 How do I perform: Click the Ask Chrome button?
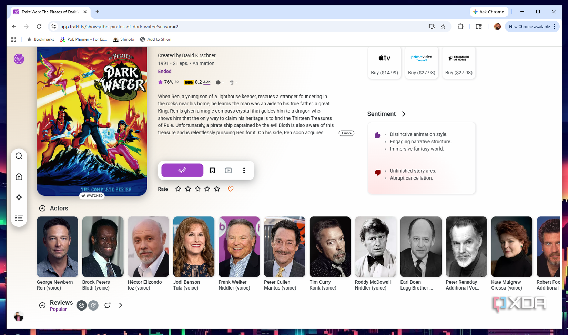(489, 12)
